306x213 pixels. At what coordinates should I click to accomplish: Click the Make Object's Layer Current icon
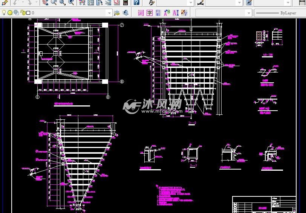[117, 13]
